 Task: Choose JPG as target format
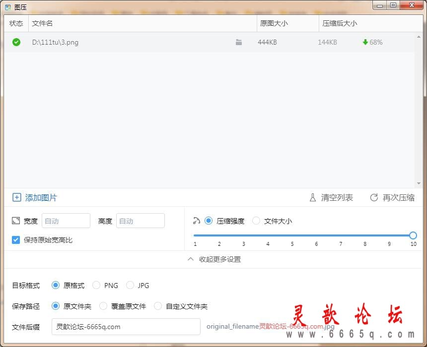click(x=130, y=285)
